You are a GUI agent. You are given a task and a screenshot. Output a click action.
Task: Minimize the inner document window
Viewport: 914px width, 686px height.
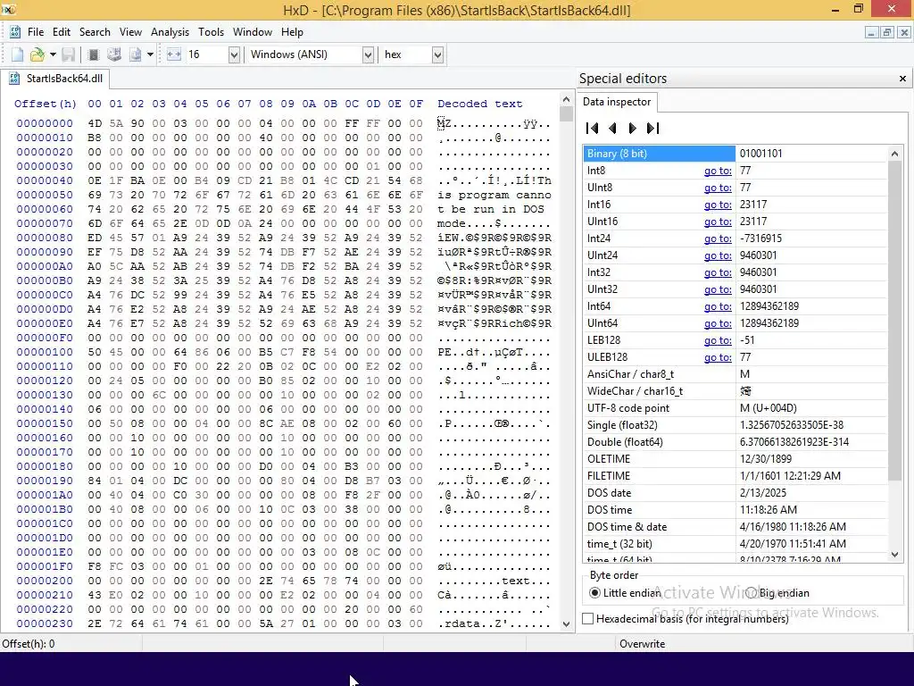pyautogui.click(x=870, y=33)
